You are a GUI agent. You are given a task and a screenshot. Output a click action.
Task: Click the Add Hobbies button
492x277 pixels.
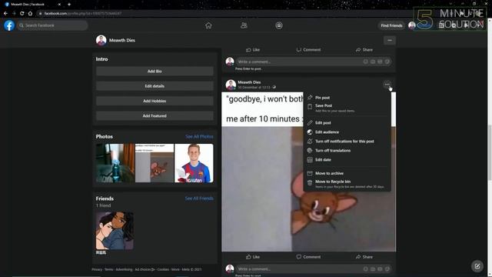[155, 101]
